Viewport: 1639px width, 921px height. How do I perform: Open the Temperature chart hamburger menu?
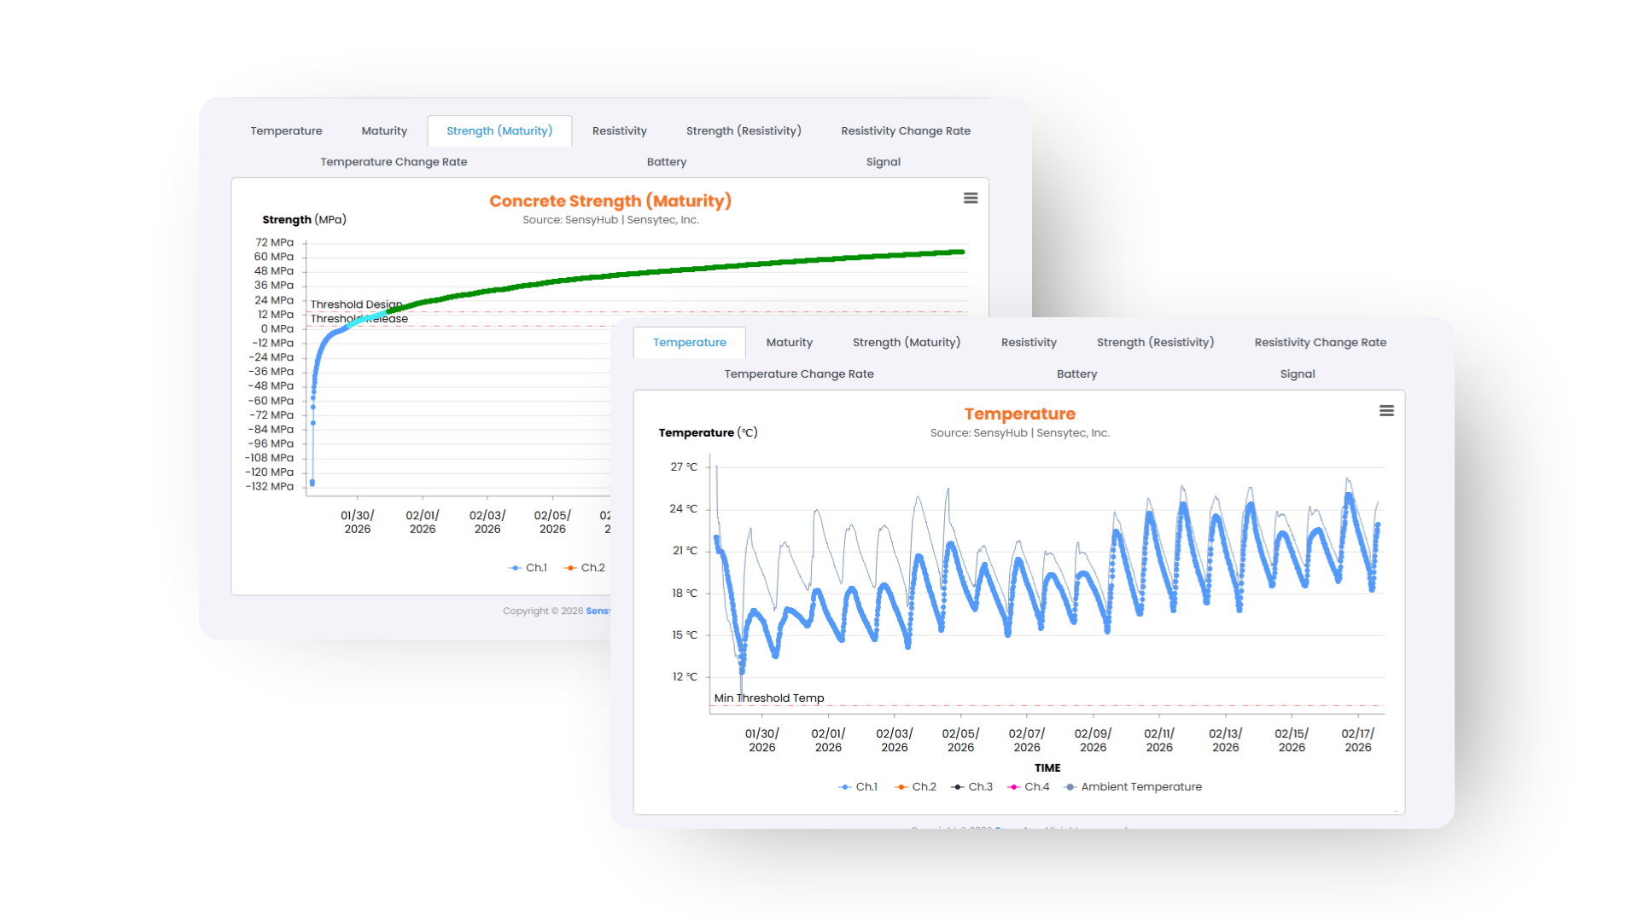(1386, 411)
